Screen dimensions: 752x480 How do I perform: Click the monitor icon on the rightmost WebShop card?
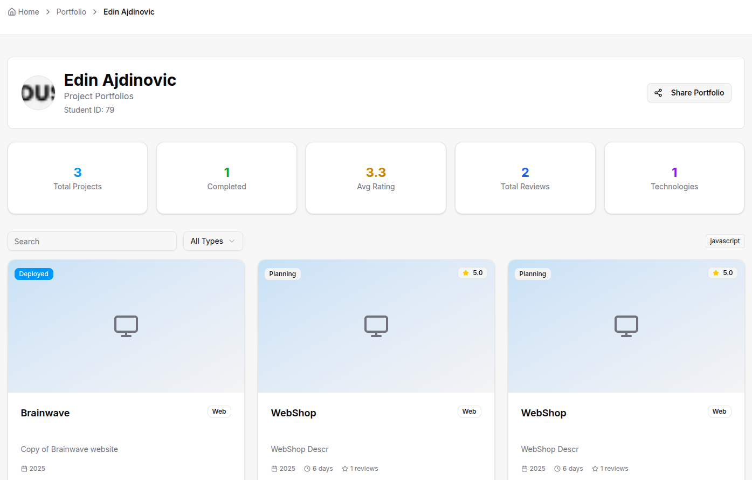(x=626, y=326)
